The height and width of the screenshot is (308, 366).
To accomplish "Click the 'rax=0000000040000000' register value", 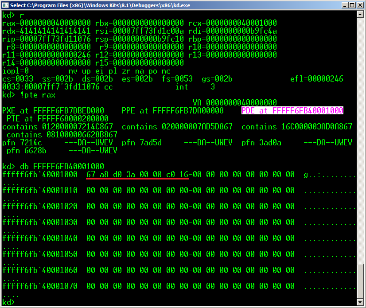I will point(47,23).
